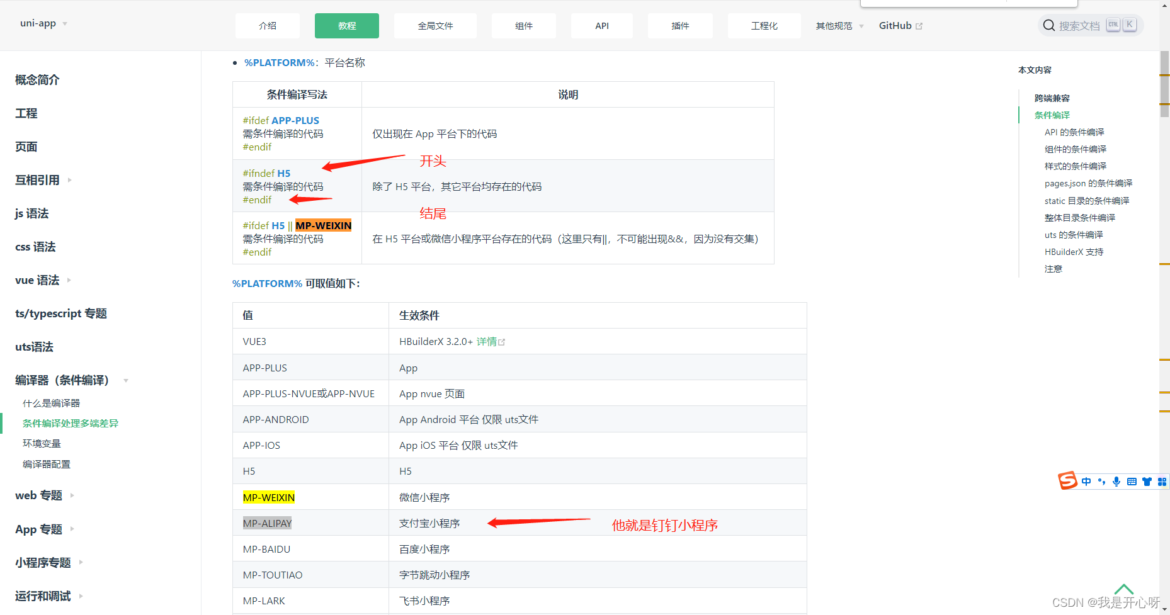Screen dimensions: 1170x615
Task: Expand 运行和调试 sidebar section
Action: coord(81,595)
